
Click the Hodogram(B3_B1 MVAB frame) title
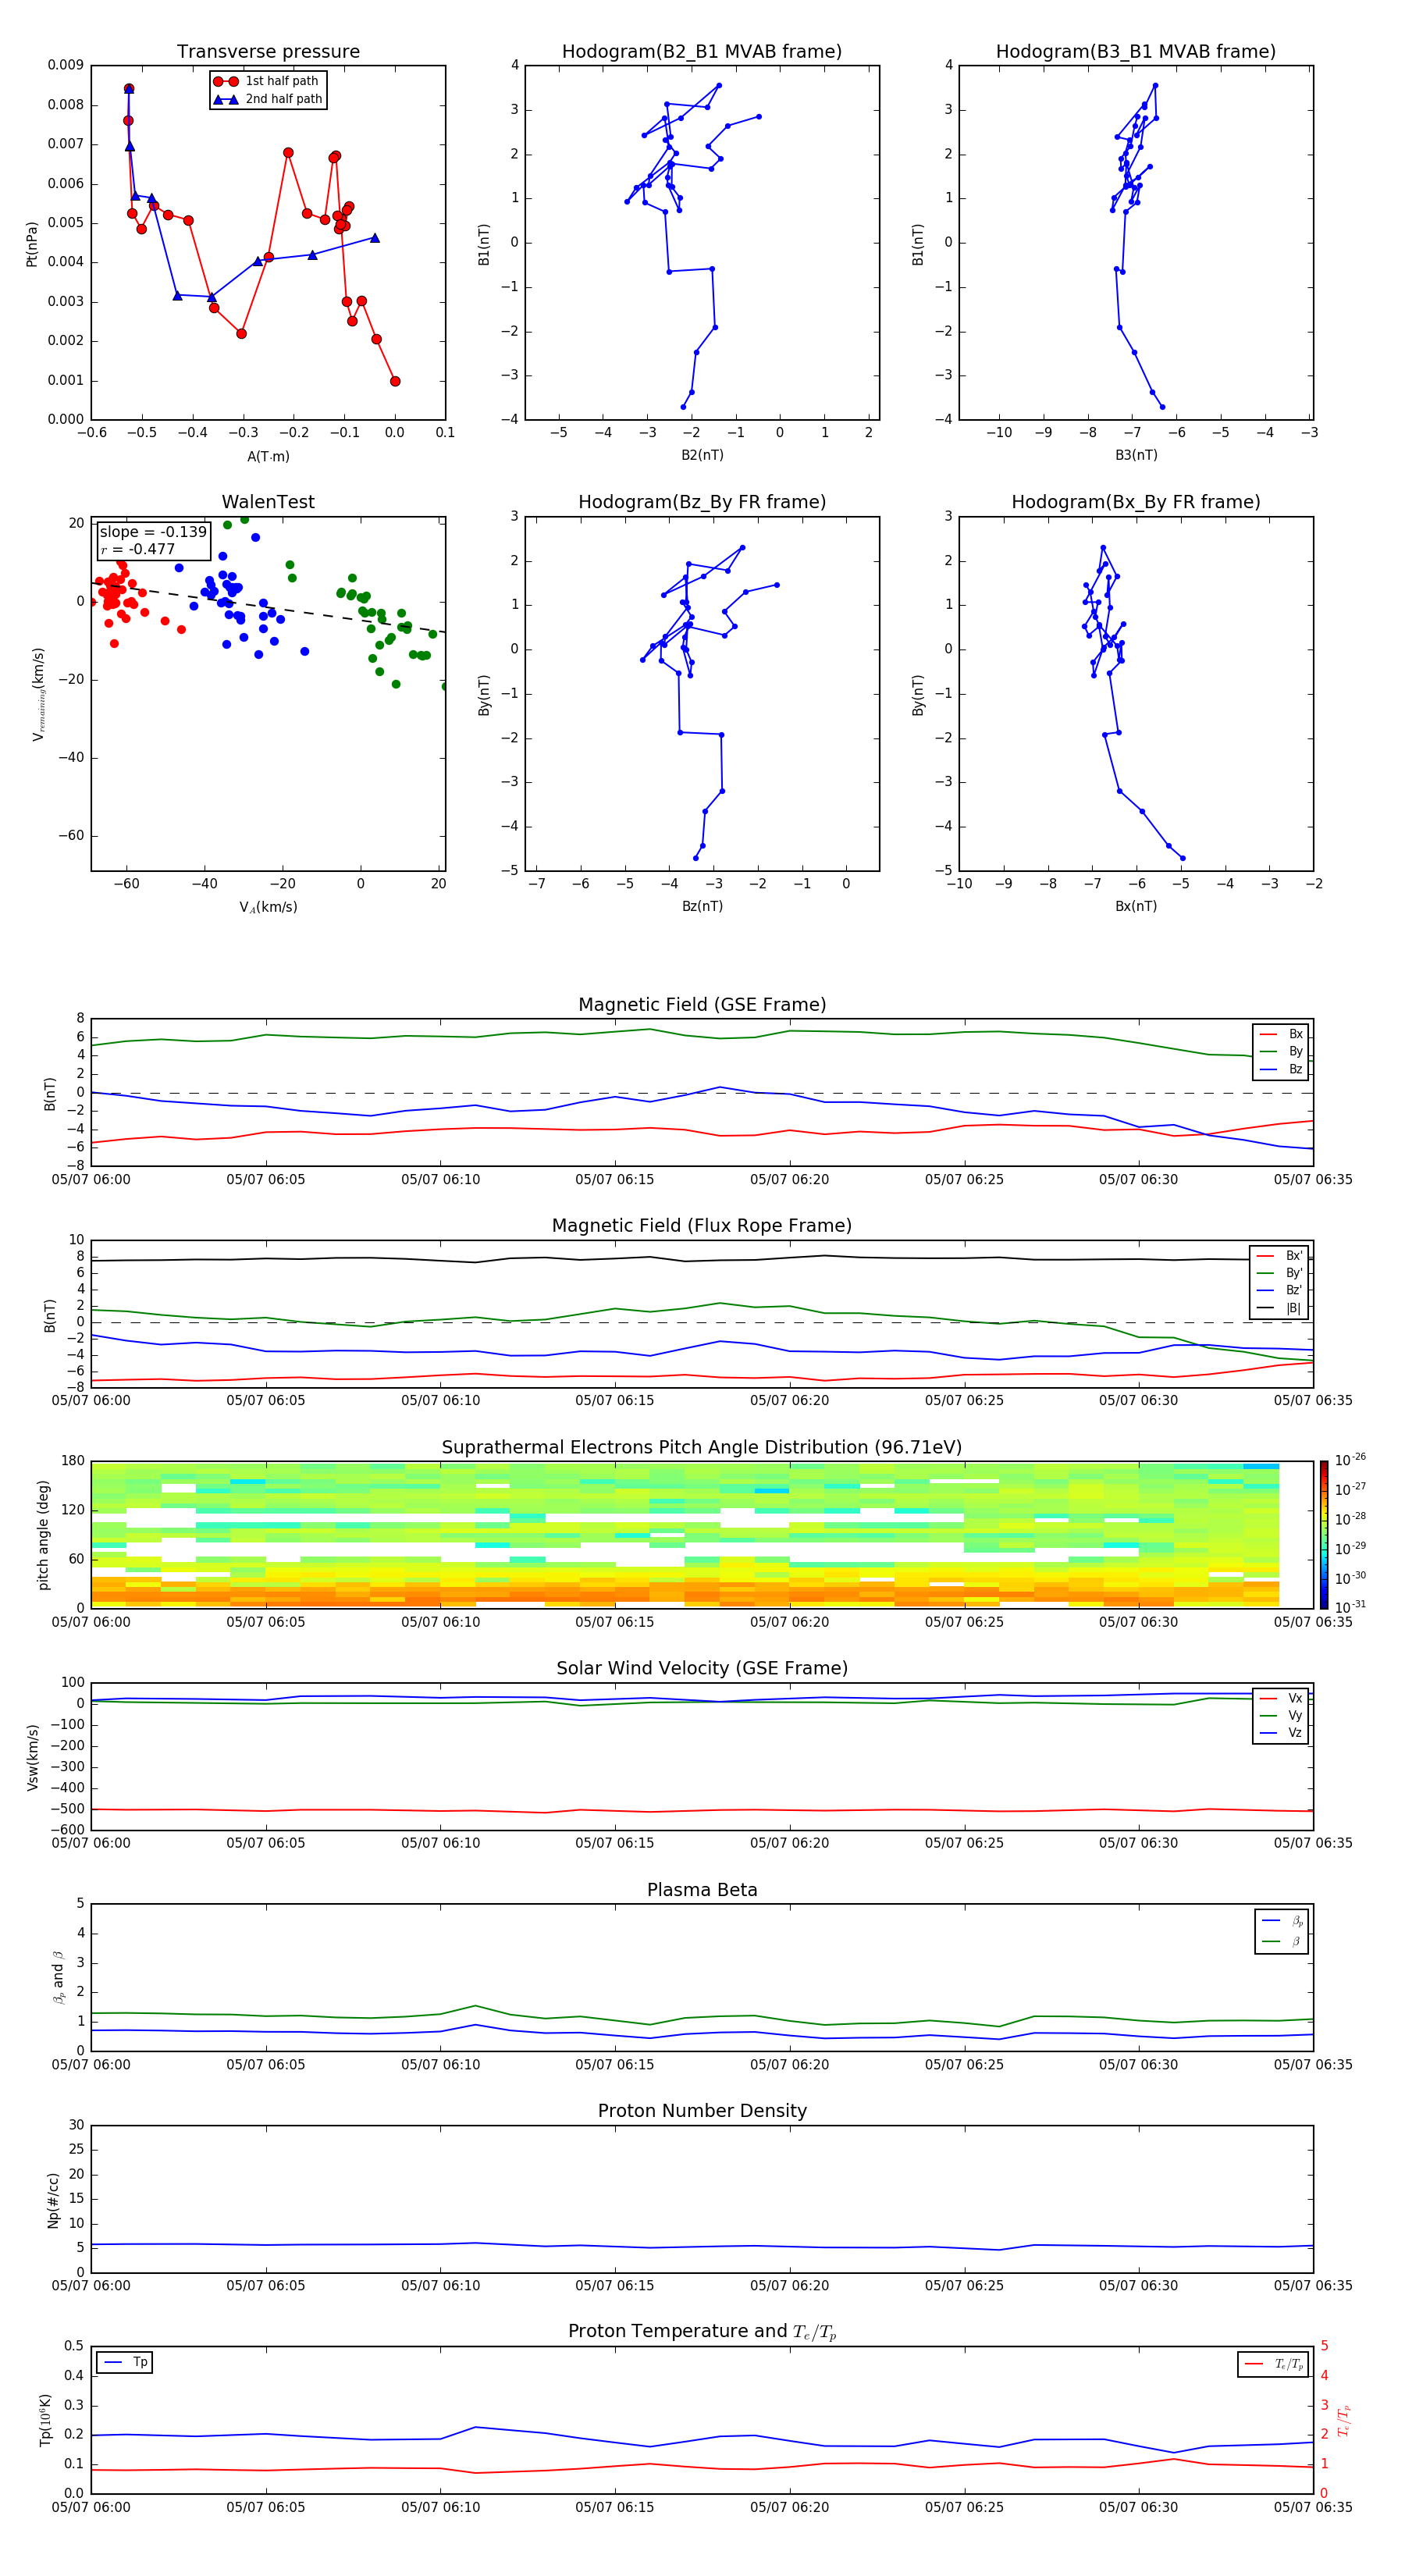point(1136,52)
